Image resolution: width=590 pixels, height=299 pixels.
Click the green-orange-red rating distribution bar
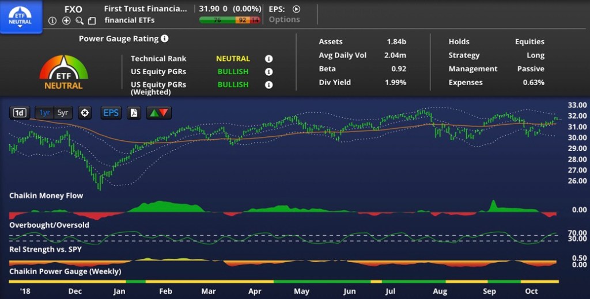[x=229, y=20]
